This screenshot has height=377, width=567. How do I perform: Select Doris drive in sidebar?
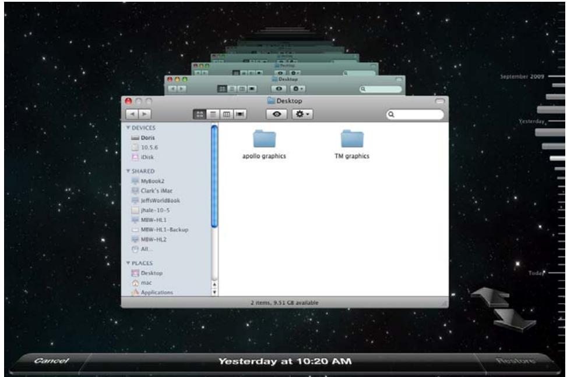pyautogui.click(x=143, y=137)
